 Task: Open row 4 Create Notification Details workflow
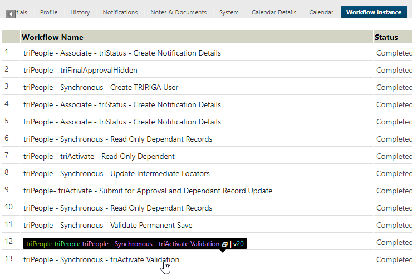(122, 104)
